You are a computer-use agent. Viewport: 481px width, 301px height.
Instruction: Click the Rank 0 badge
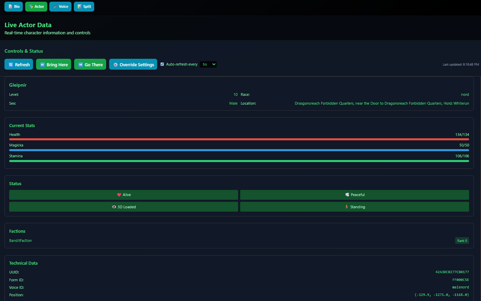(x=462, y=241)
